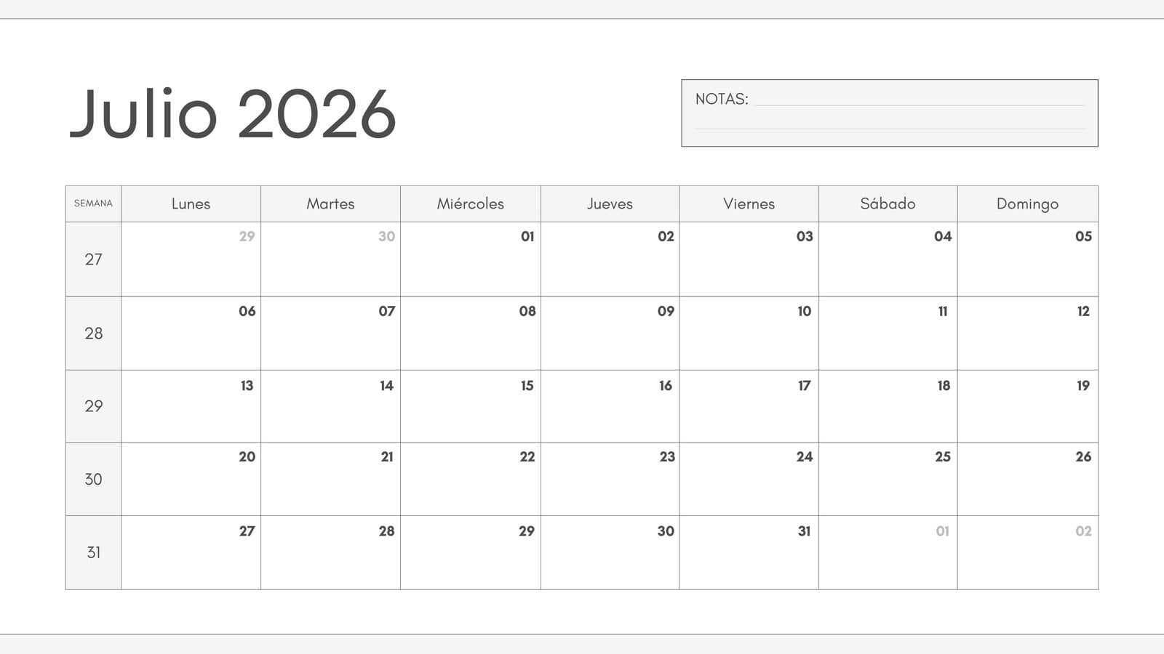Select the day cell numbered 31
Image resolution: width=1164 pixels, height=654 pixels.
[749, 553]
